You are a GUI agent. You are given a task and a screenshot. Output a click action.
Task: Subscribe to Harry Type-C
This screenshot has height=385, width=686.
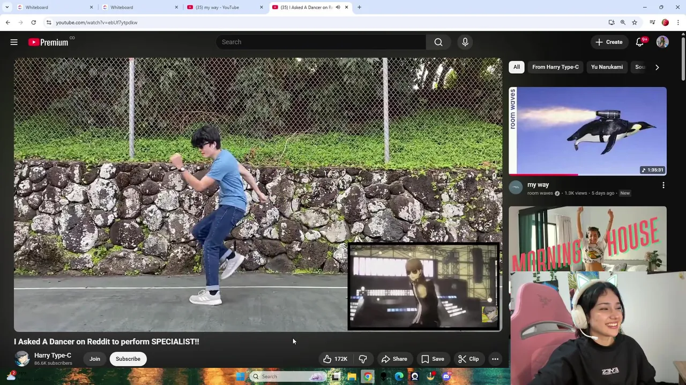point(128,359)
